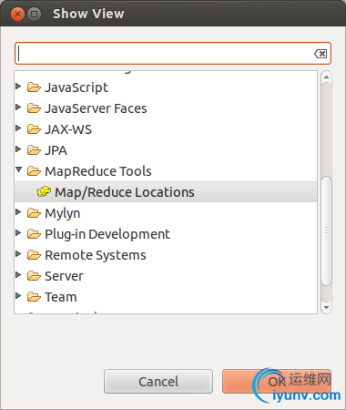
Task: Select the JAX-WS label
Action: 68,129
